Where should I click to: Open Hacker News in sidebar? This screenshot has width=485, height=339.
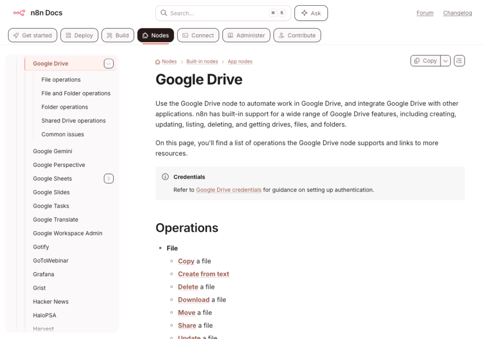(x=51, y=302)
